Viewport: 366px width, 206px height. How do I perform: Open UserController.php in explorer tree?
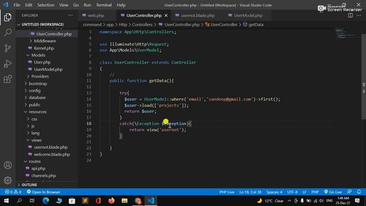click(54, 34)
